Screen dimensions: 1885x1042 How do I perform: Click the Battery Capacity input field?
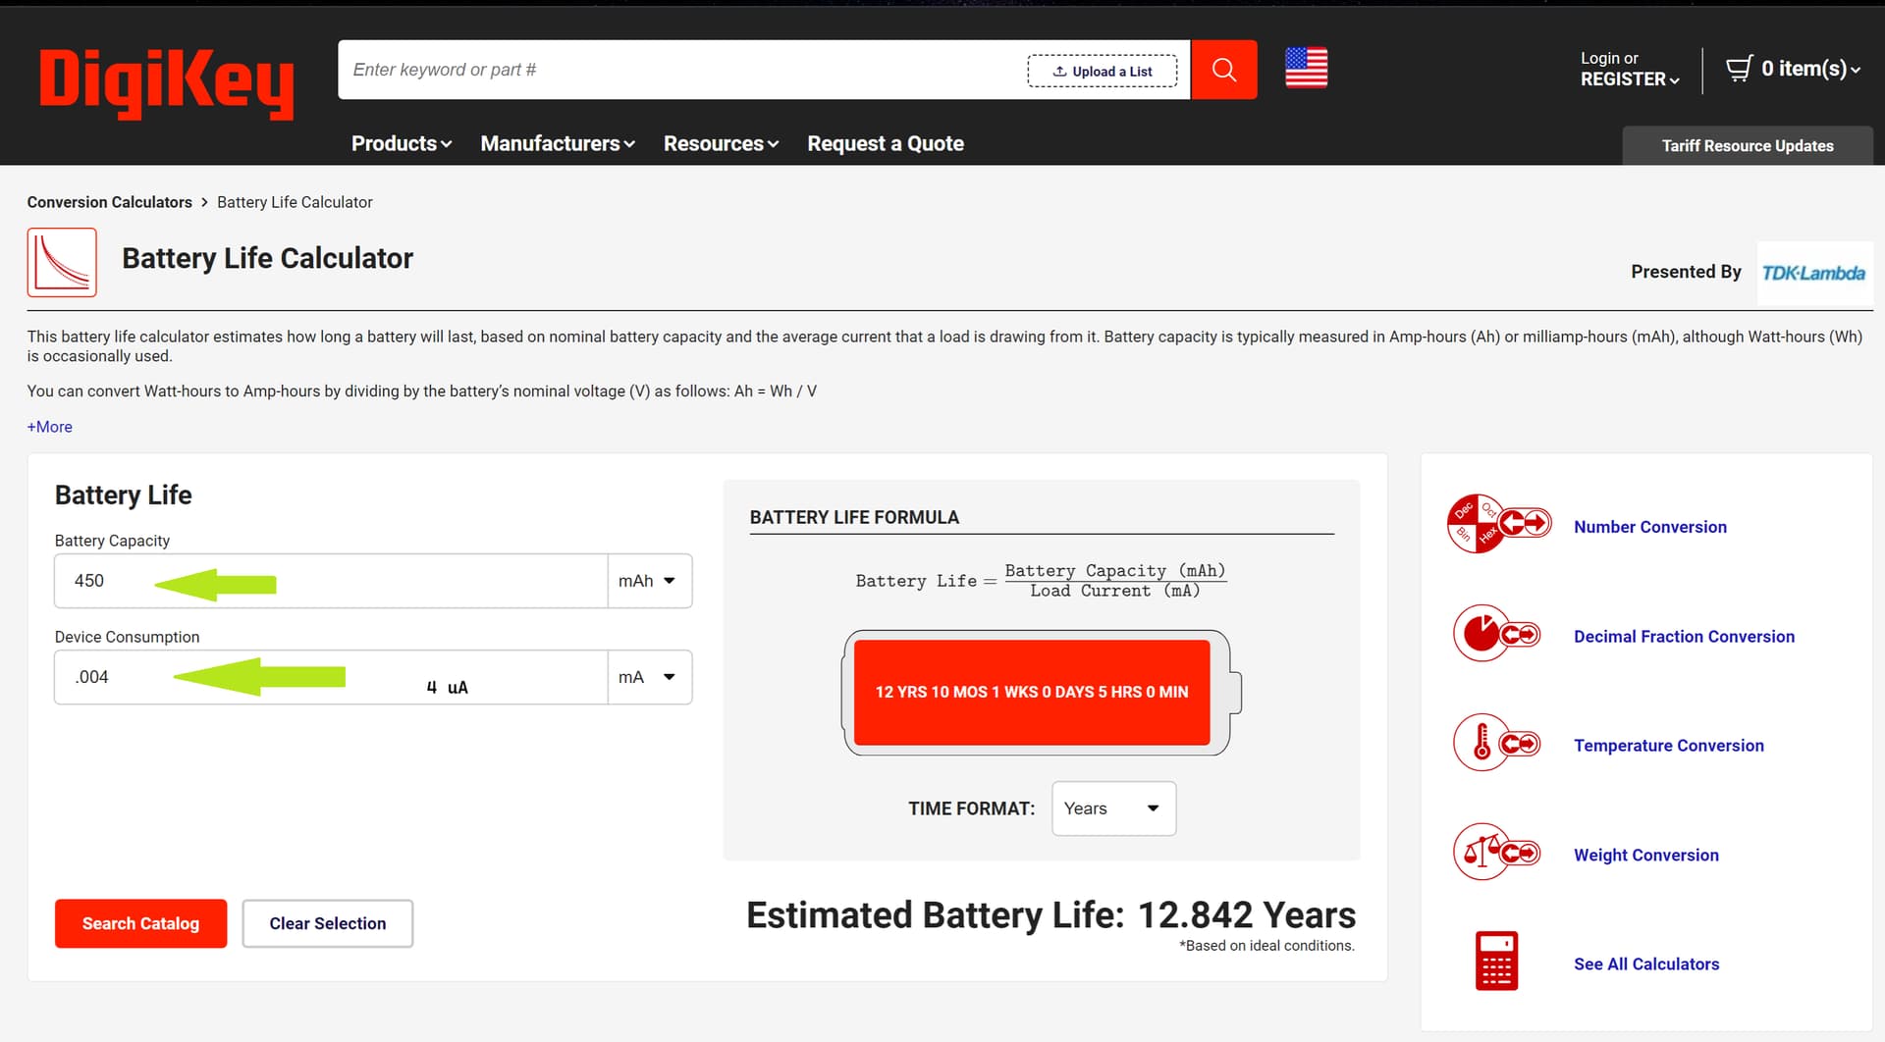pos(331,581)
